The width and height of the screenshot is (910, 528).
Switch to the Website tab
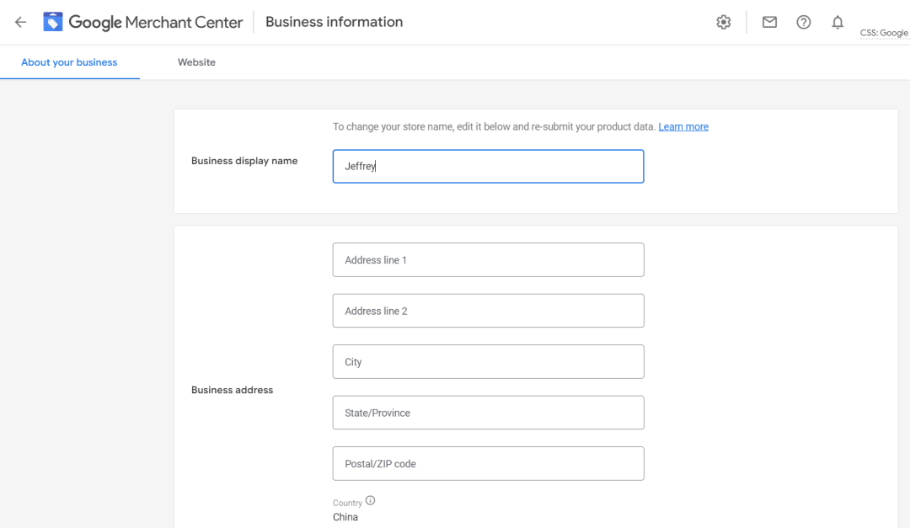(196, 62)
